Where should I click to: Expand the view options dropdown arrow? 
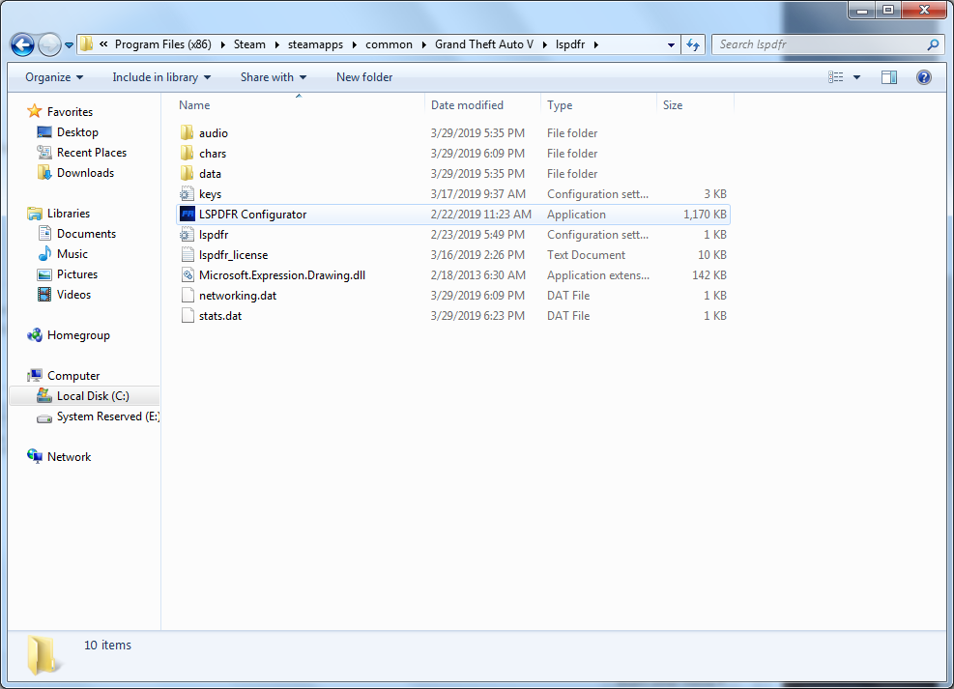tap(856, 77)
